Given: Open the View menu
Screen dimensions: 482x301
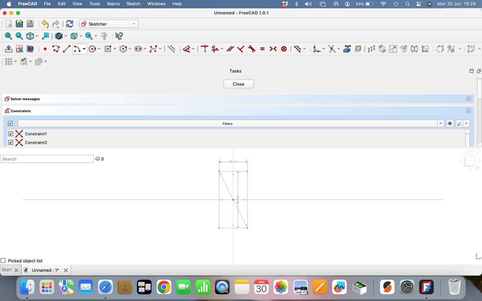Looking at the screenshot, I should 78,4.
